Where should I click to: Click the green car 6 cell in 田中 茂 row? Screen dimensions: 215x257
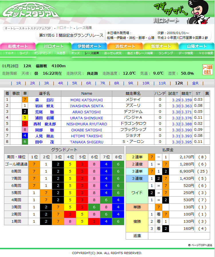[x=25, y=142]
